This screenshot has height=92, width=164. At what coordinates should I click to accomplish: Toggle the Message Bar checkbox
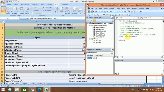[x=32, y=13]
